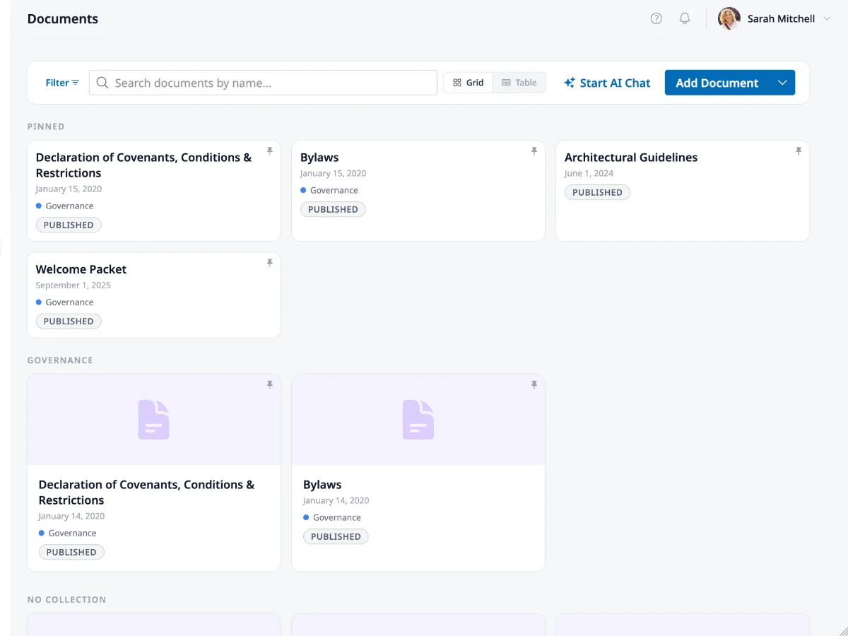The width and height of the screenshot is (848, 636).
Task: Click the help question mark icon
Action: click(656, 18)
